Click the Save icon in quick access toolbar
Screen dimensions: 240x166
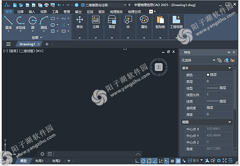(x=27, y=5)
